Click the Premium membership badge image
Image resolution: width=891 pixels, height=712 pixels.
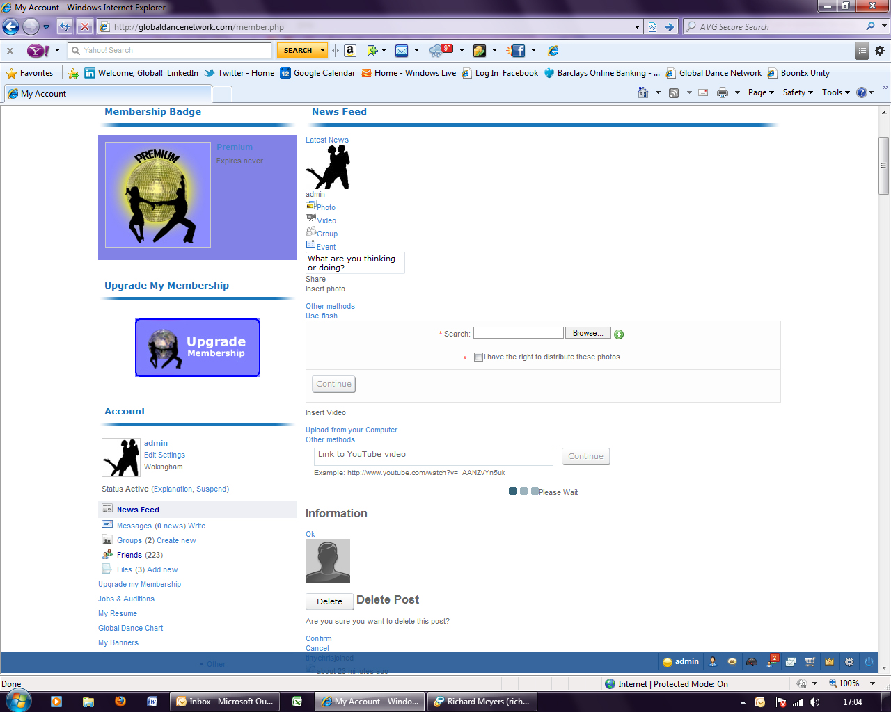(158, 195)
